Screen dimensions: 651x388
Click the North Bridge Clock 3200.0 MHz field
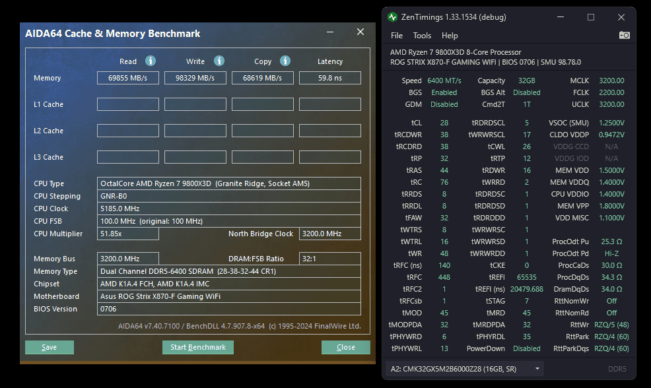[330, 234]
